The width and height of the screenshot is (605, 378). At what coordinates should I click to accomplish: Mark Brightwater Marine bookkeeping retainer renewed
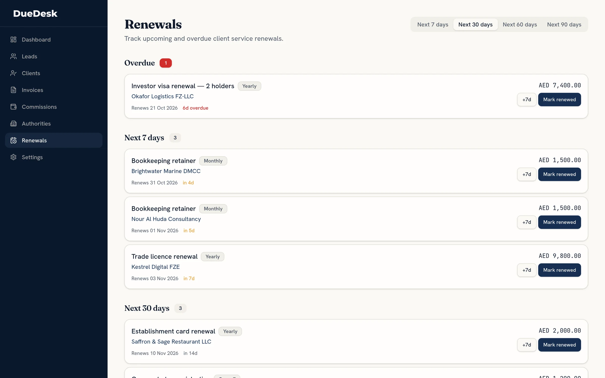[x=559, y=174]
